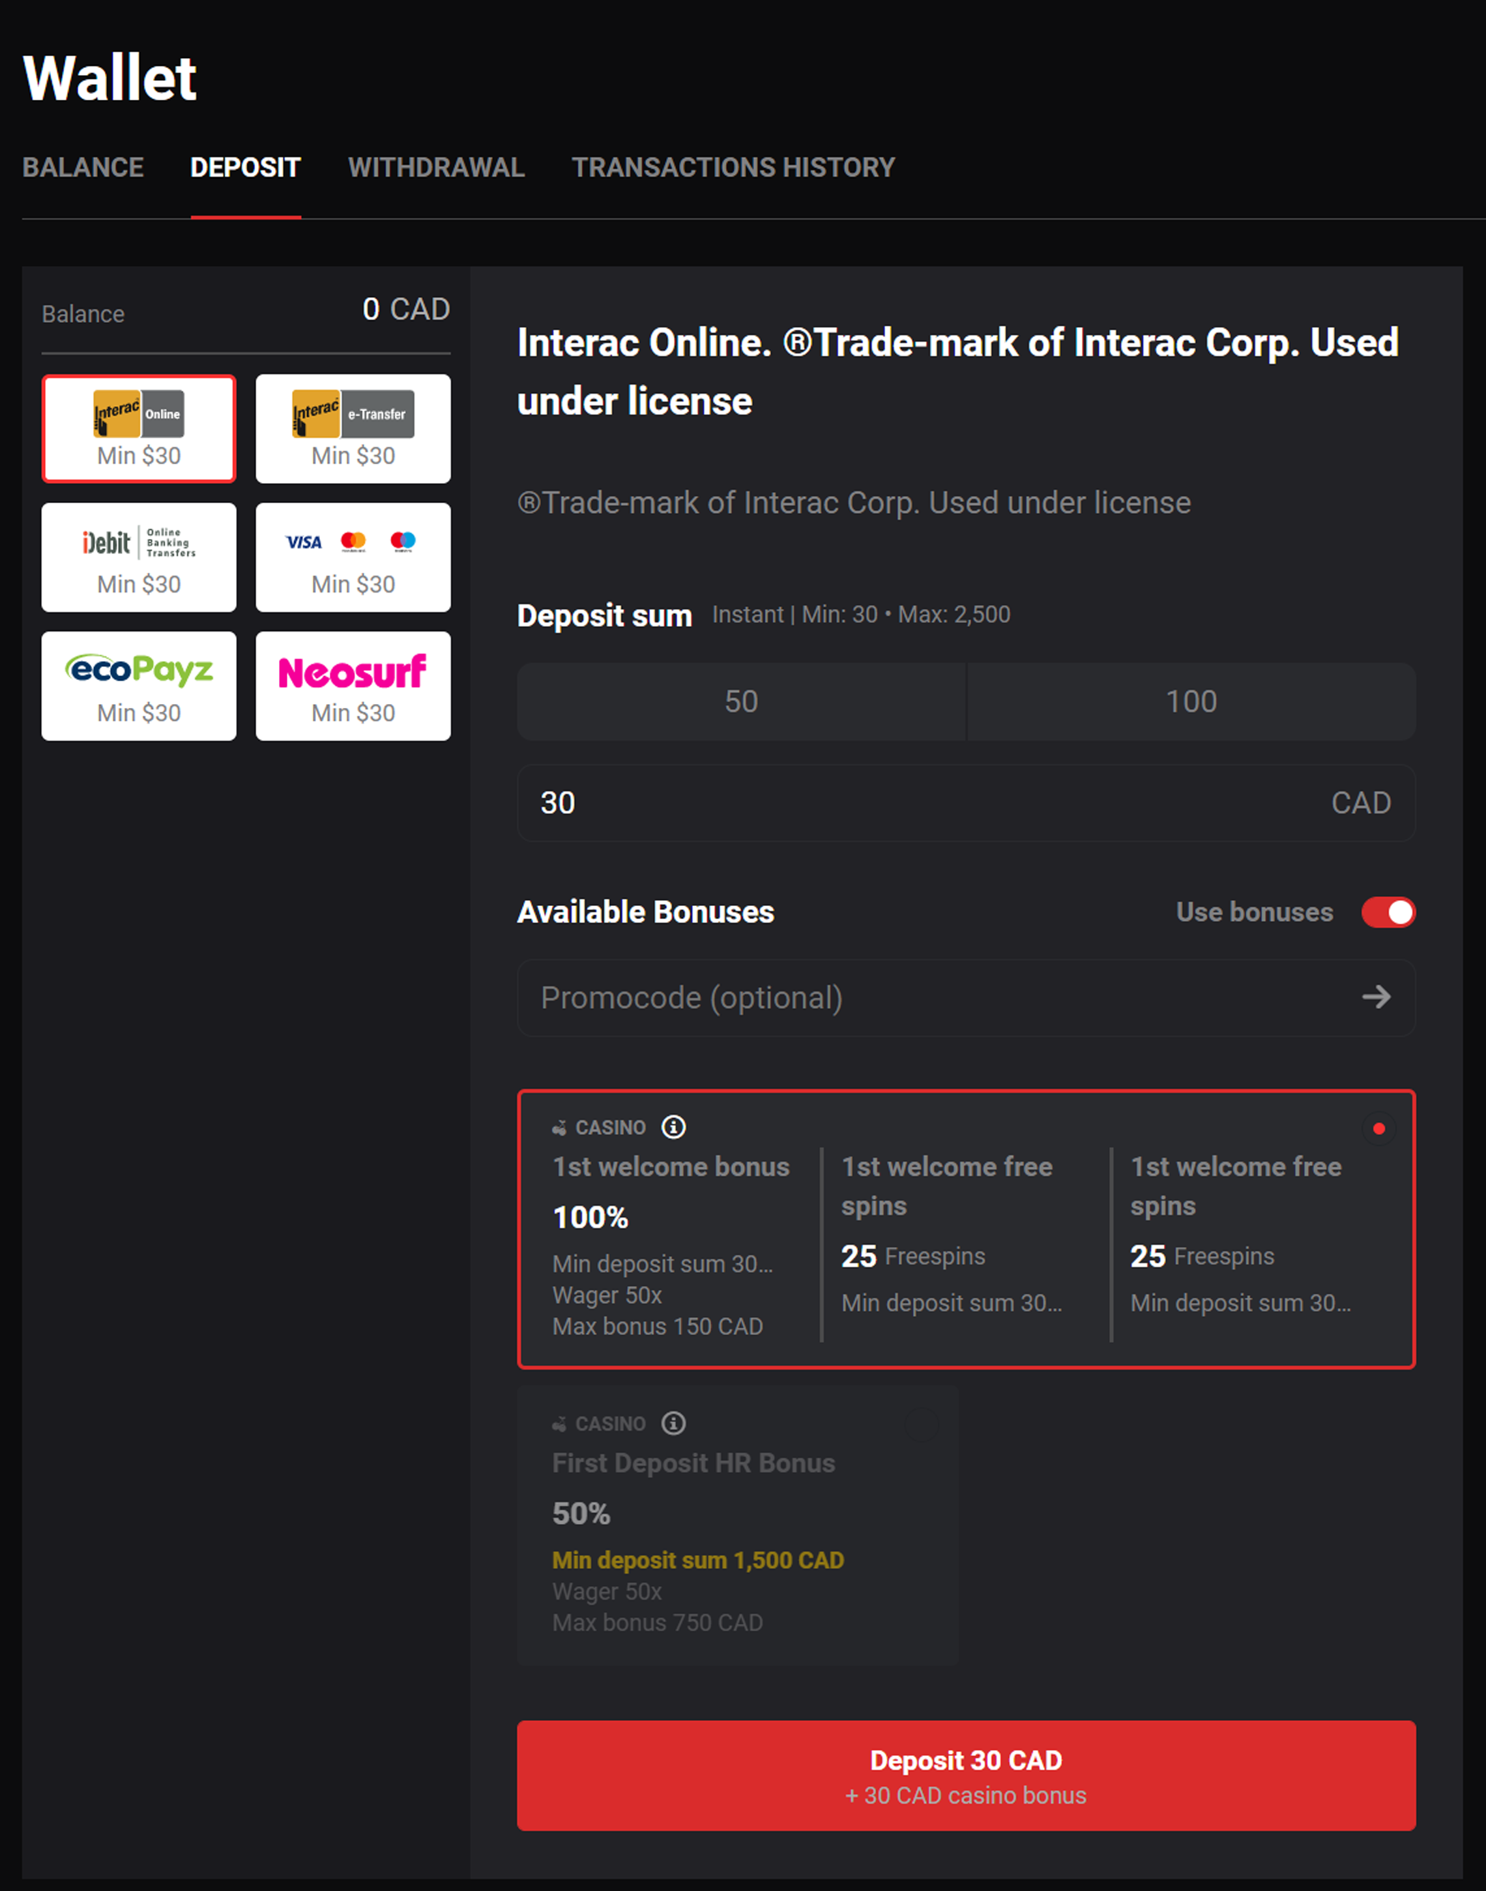Set deposit amount to 50

coord(741,702)
